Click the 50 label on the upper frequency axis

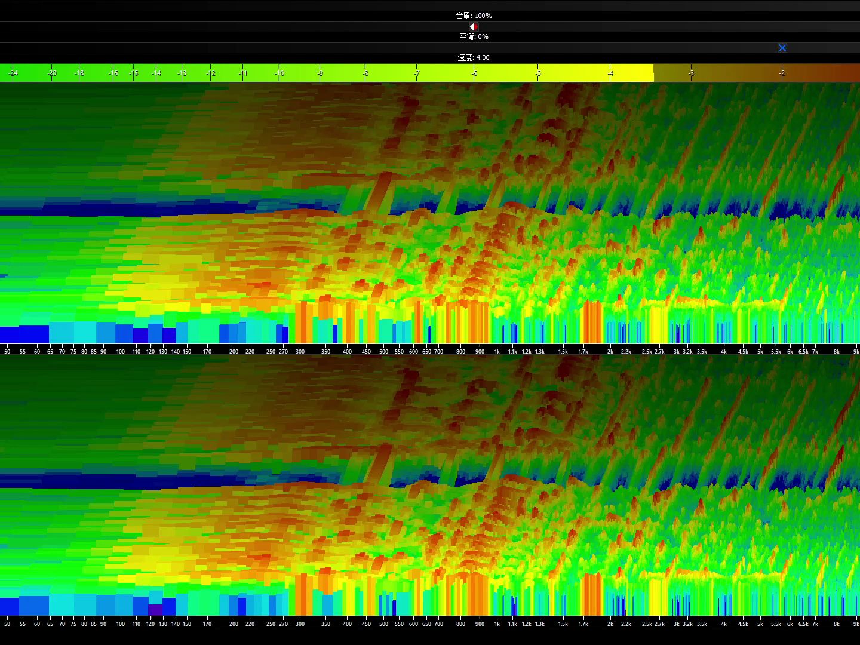(7, 351)
